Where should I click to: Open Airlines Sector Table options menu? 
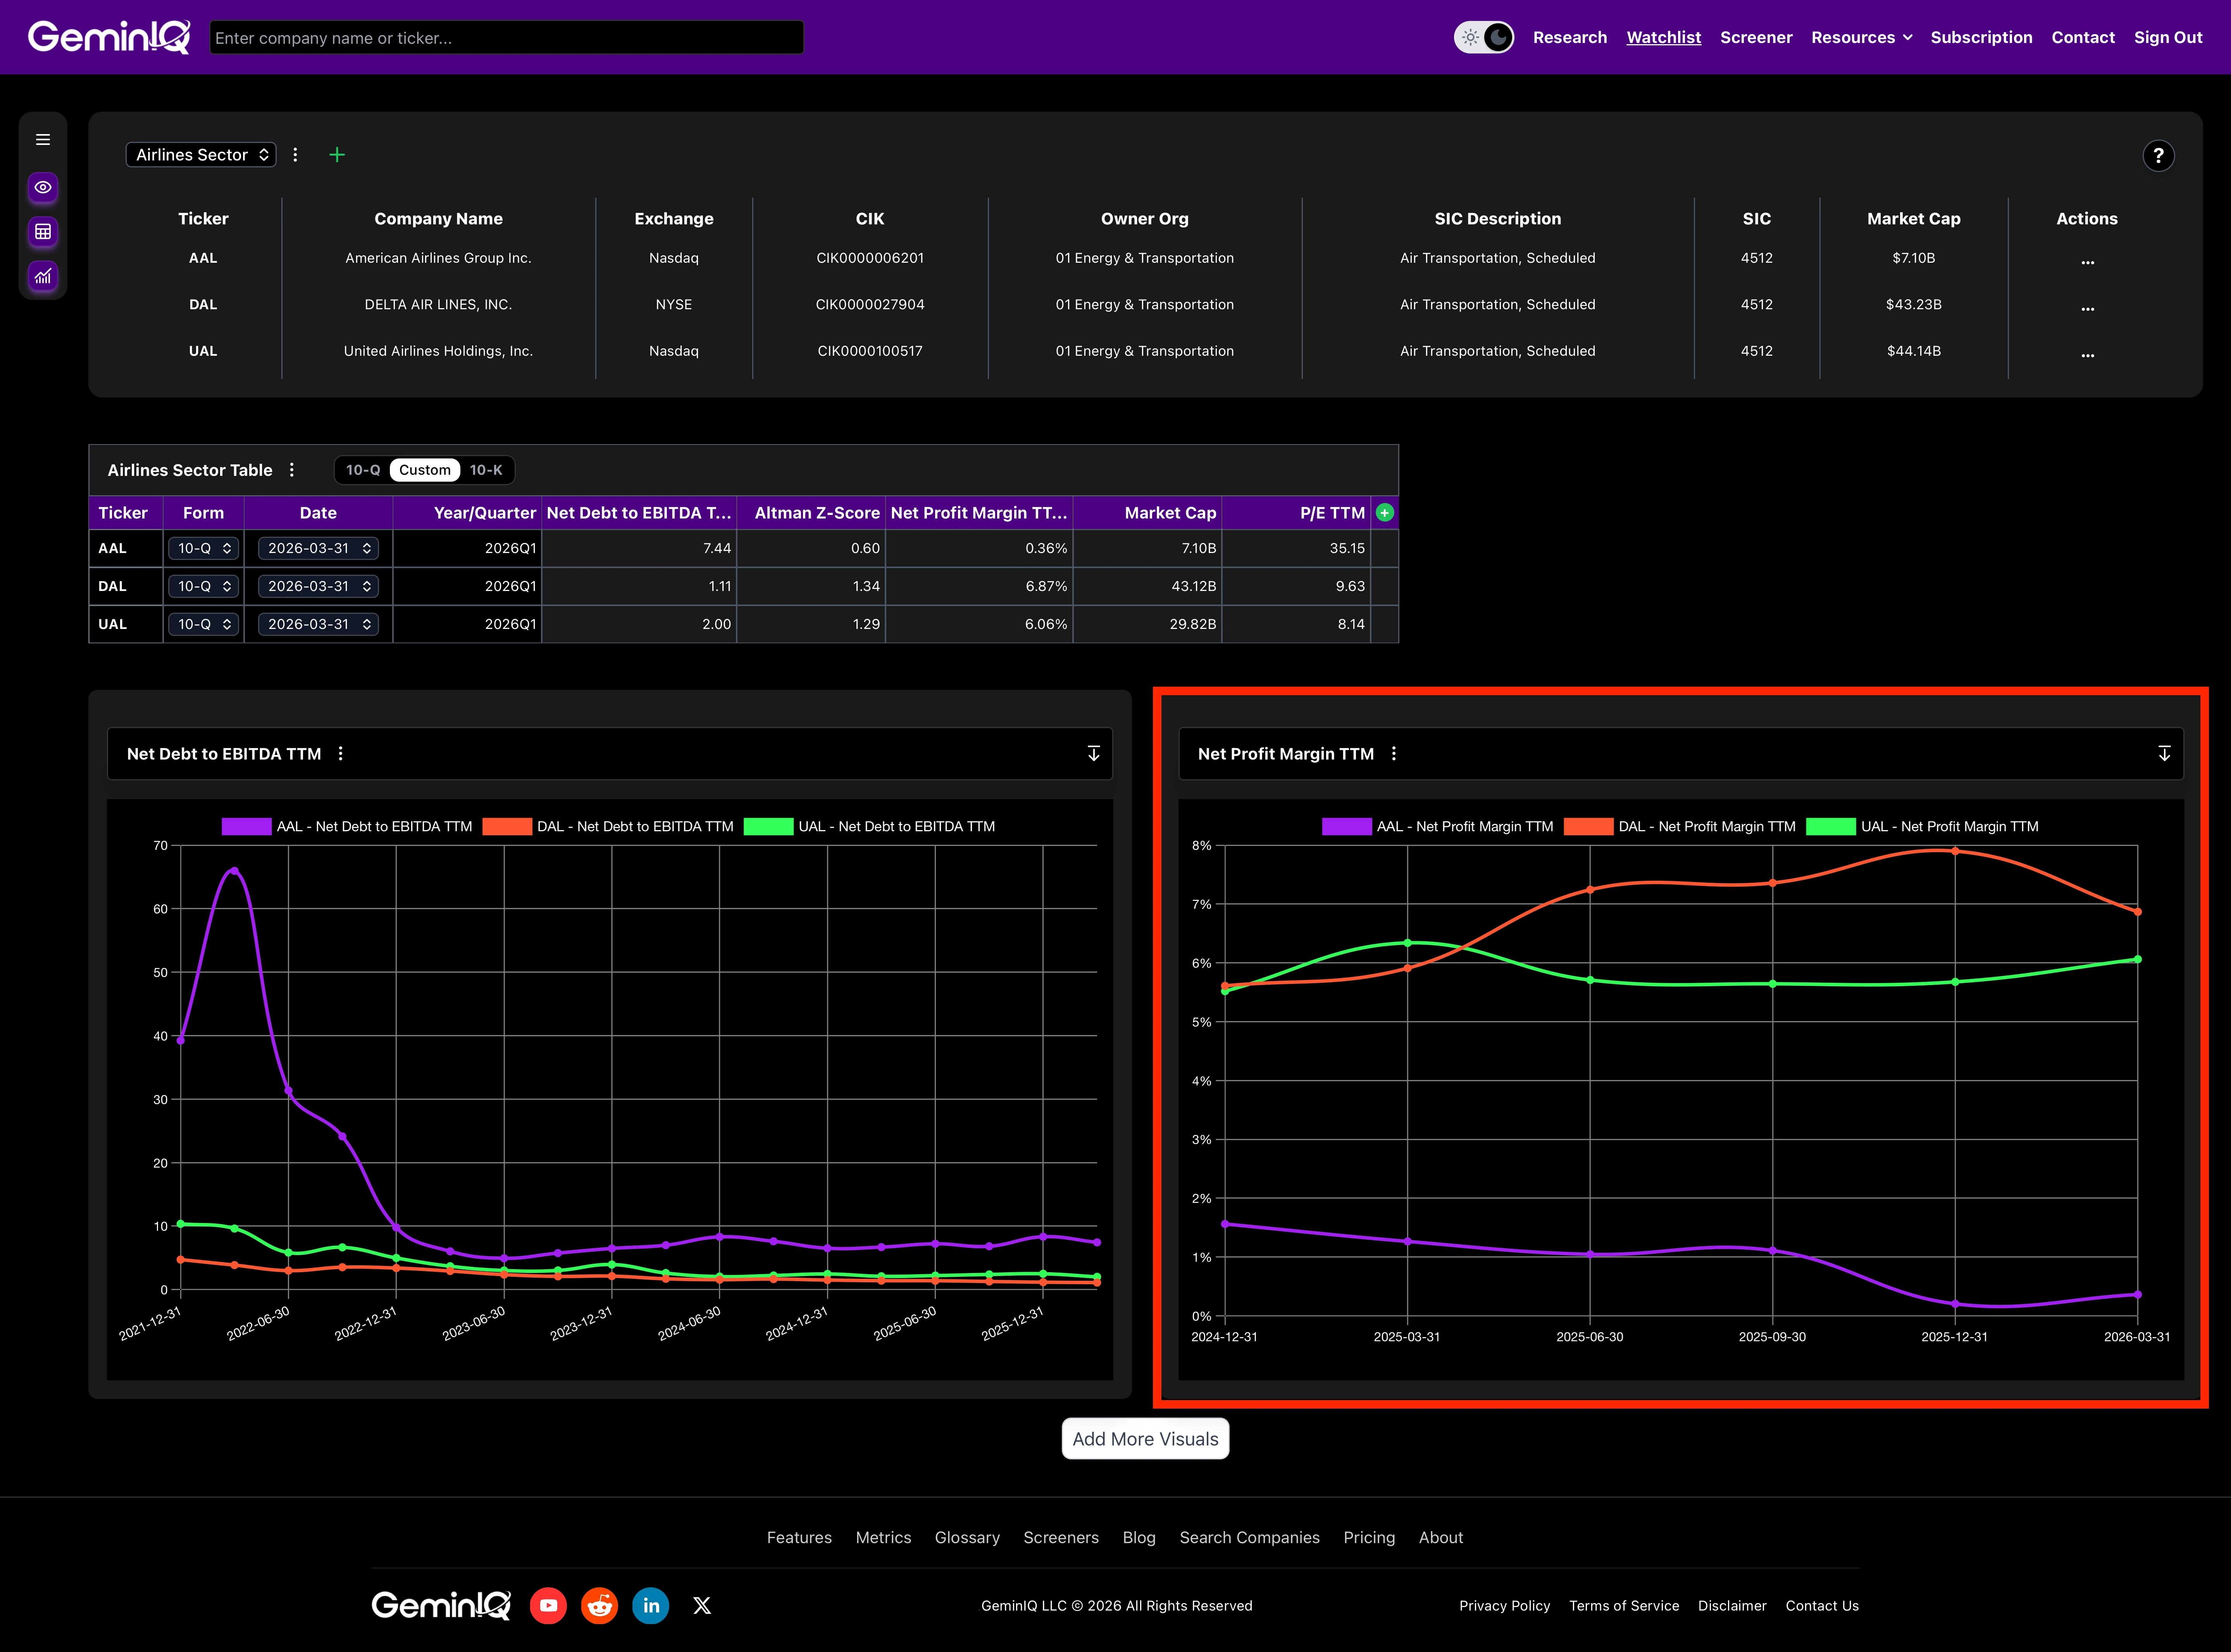[292, 470]
